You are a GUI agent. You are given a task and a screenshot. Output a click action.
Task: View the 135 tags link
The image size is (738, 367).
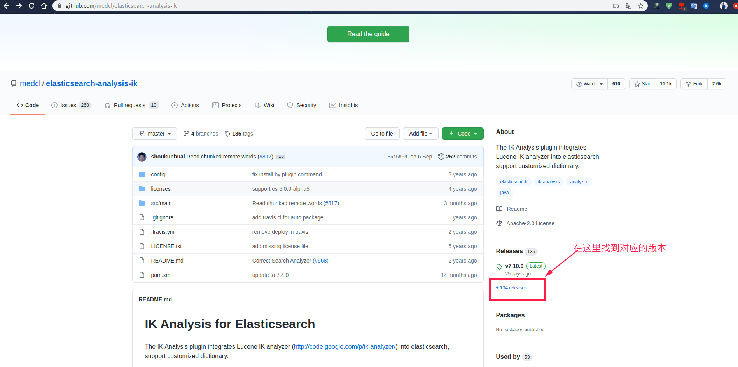coord(239,134)
